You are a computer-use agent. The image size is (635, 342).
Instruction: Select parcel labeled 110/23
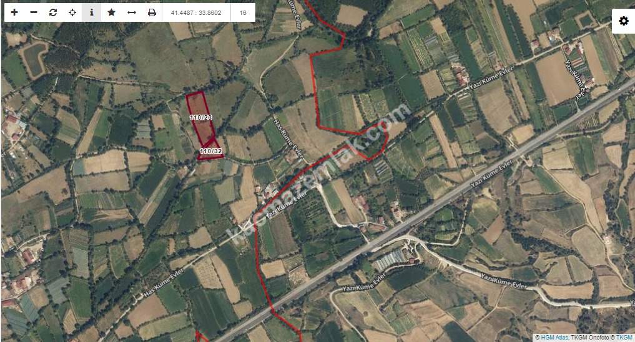point(201,117)
